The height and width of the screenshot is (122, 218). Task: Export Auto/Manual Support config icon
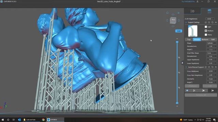pos(209,67)
